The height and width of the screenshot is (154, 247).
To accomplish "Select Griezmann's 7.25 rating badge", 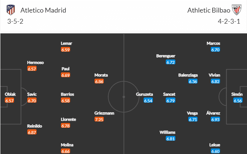I will click(x=99, y=120).
